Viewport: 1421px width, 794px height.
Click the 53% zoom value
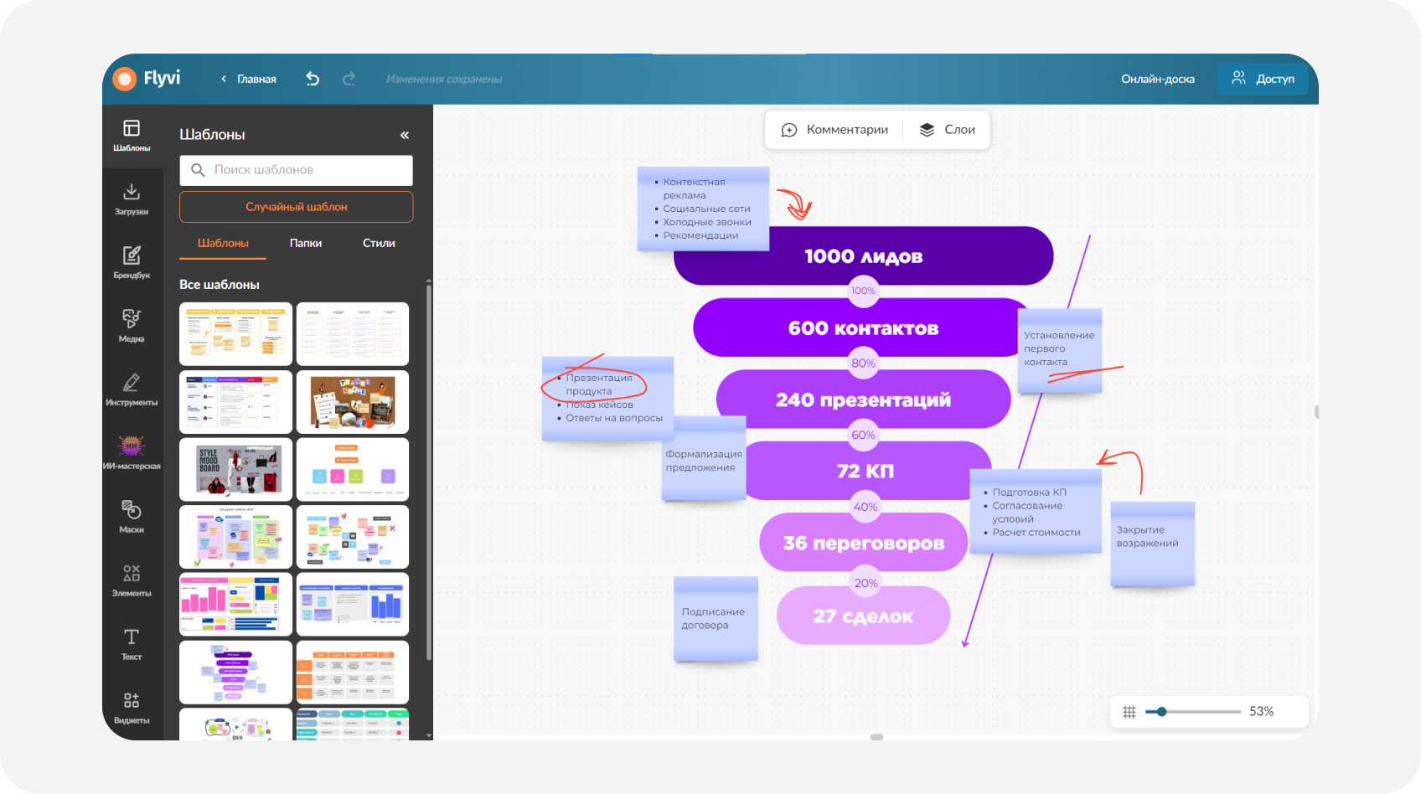coord(1261,712)
